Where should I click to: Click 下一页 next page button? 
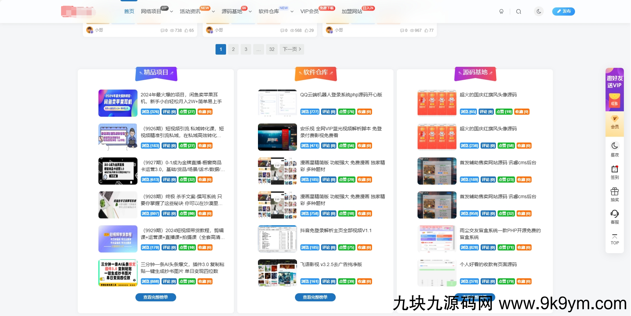pos(292,49)
